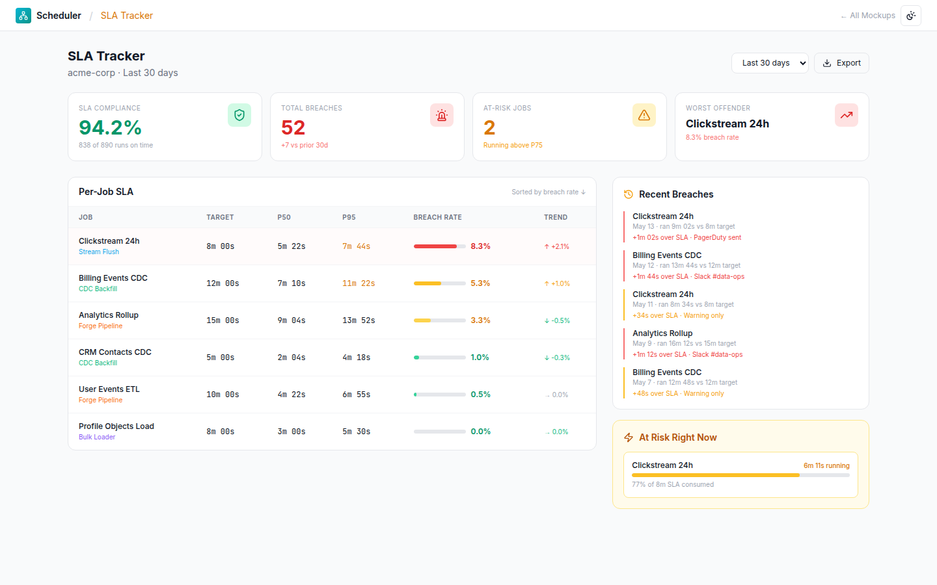Open the May 12 Billing Events CDC breach
Screen dimensions: 937x585
pos(740,266)
